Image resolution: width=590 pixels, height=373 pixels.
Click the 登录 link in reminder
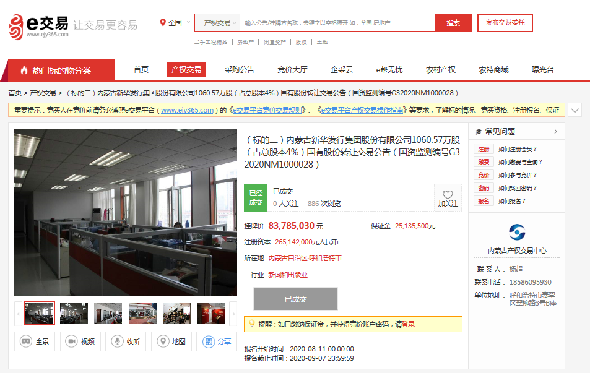tap(408, 324)
